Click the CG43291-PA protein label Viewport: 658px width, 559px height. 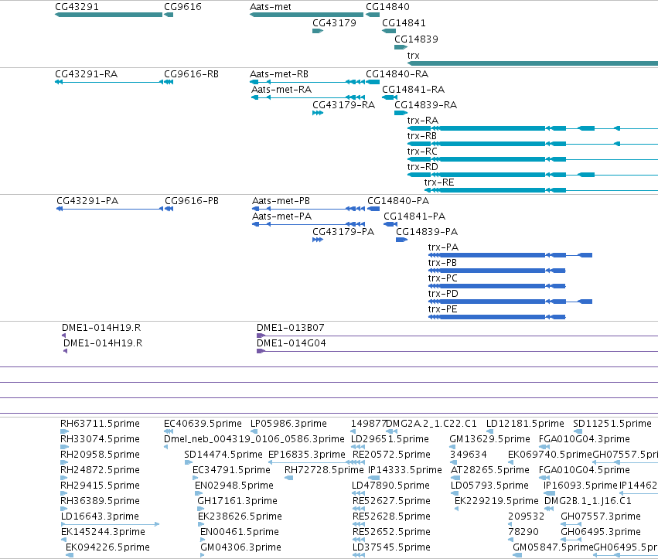(x=87, y=200)
